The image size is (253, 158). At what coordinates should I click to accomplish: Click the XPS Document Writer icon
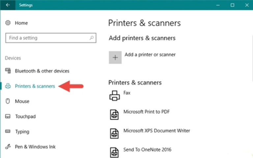point(114,133)
